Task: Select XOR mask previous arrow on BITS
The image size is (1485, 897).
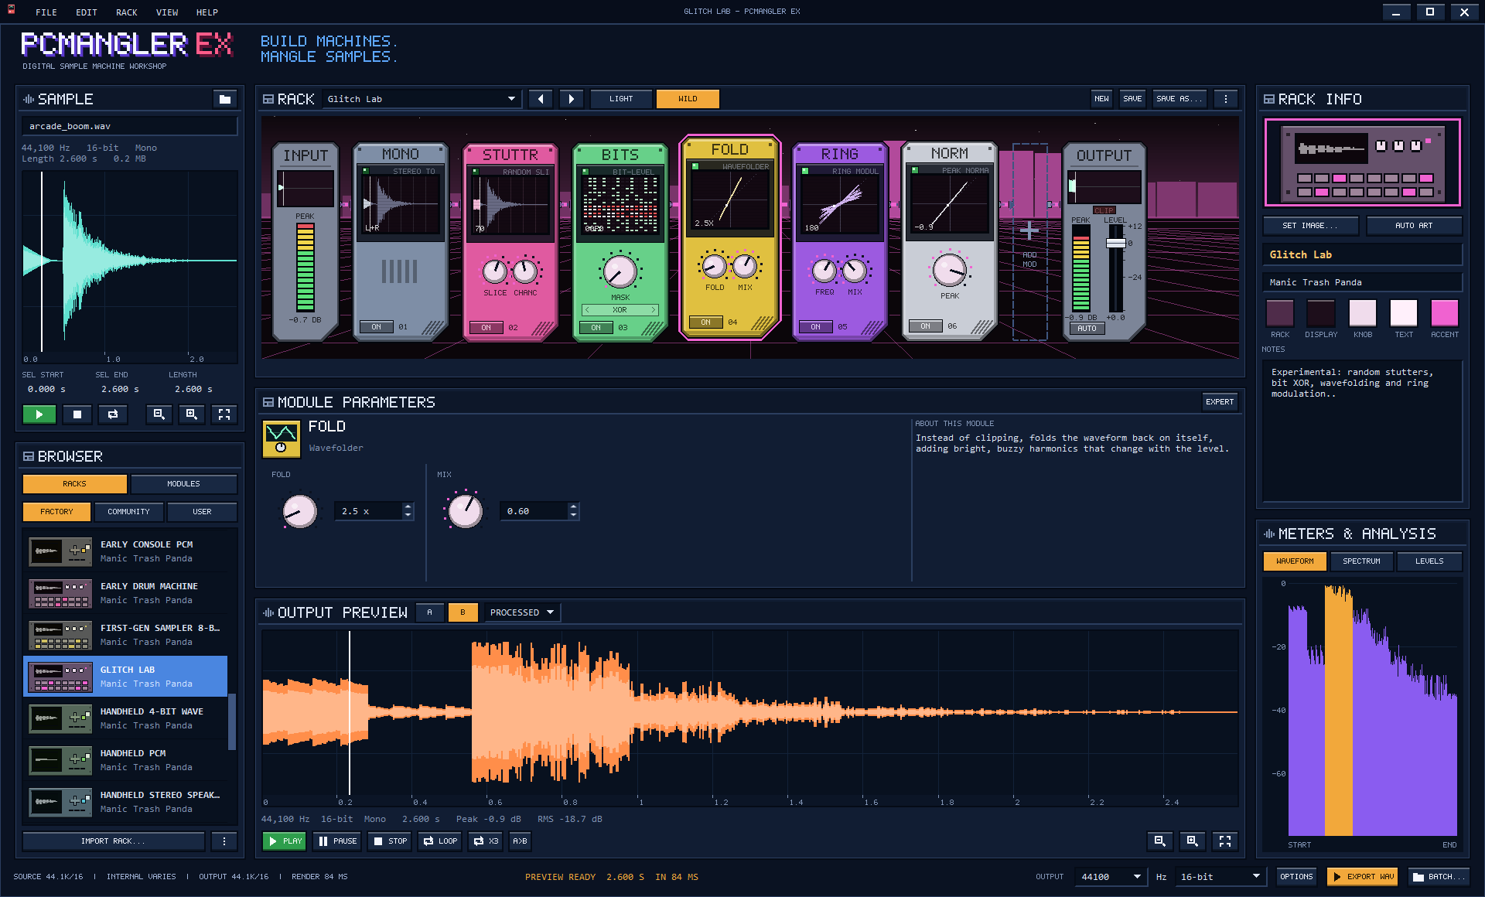Action: [587, 310]
